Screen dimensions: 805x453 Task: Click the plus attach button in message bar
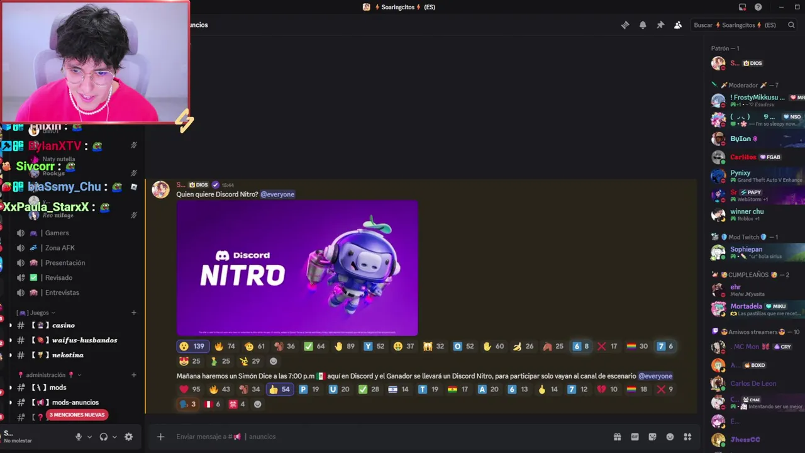click(x=160, y=437)
